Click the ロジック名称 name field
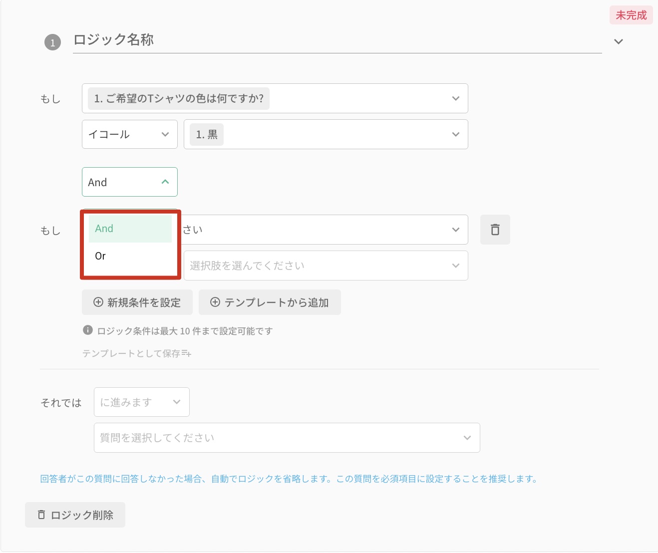The image size is (658, 553). pos(337,40)
